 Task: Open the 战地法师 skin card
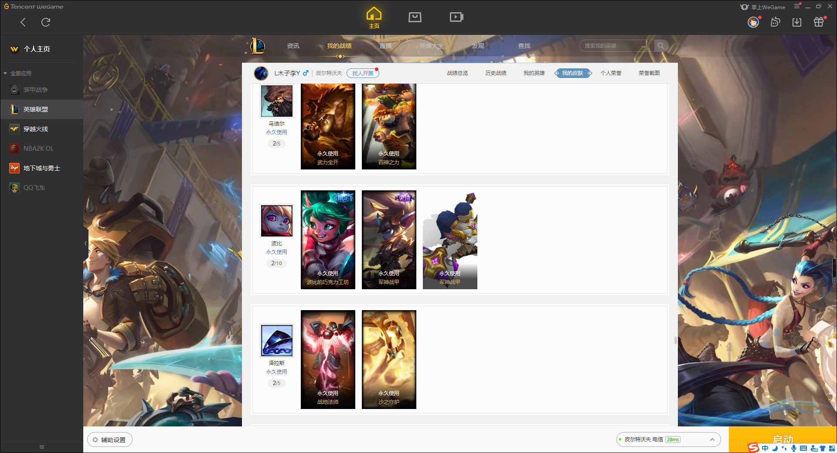click(x=328, y=359)
